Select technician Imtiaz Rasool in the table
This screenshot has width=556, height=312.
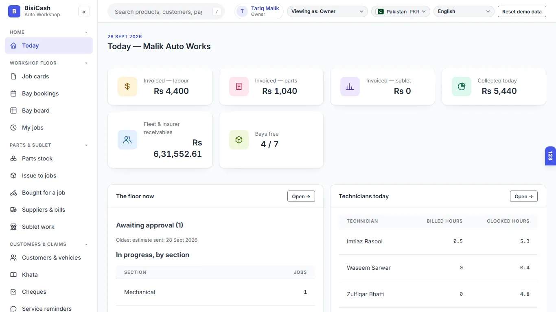[x=438, y=241]
